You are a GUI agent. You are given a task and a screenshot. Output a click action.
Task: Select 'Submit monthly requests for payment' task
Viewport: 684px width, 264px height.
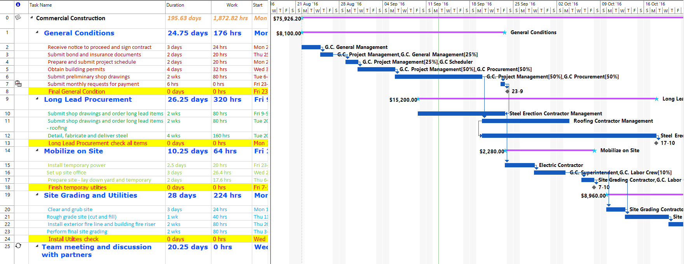93,84
